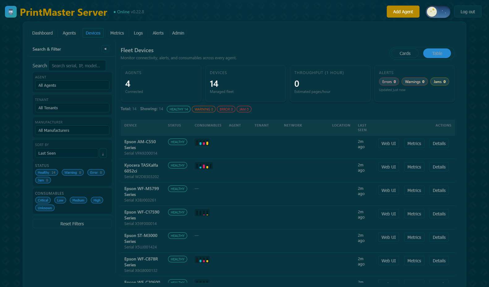Toggle the Critical consumables filter
Viewport: 489px width, 287px height.
43,200
